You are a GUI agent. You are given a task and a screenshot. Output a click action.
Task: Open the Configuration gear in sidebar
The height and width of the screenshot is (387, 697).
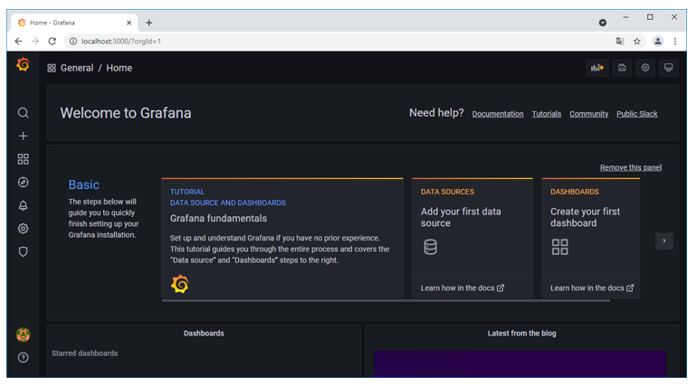point(24,229)
